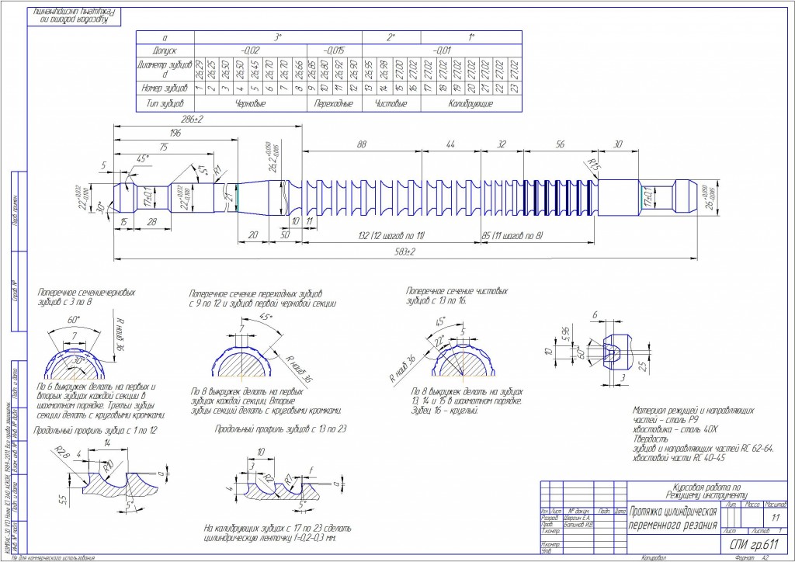Screen dimensions: 795x562
Task: Click the developer name 'Шергин Е.А.'
Action: click(577, 518)
